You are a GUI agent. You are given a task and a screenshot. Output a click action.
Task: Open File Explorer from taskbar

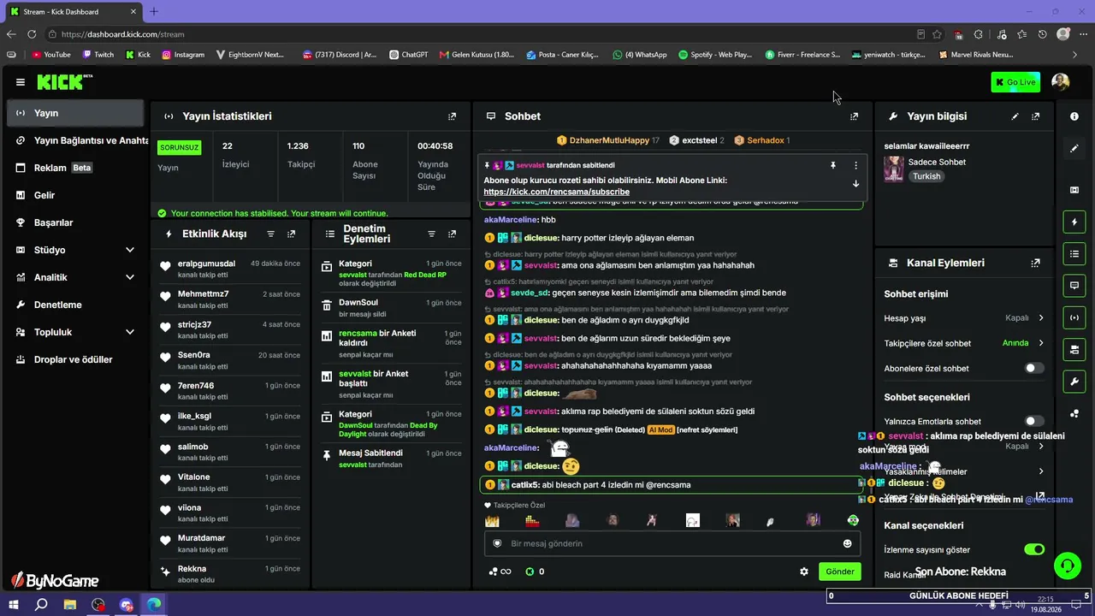[x=70, y=605]
